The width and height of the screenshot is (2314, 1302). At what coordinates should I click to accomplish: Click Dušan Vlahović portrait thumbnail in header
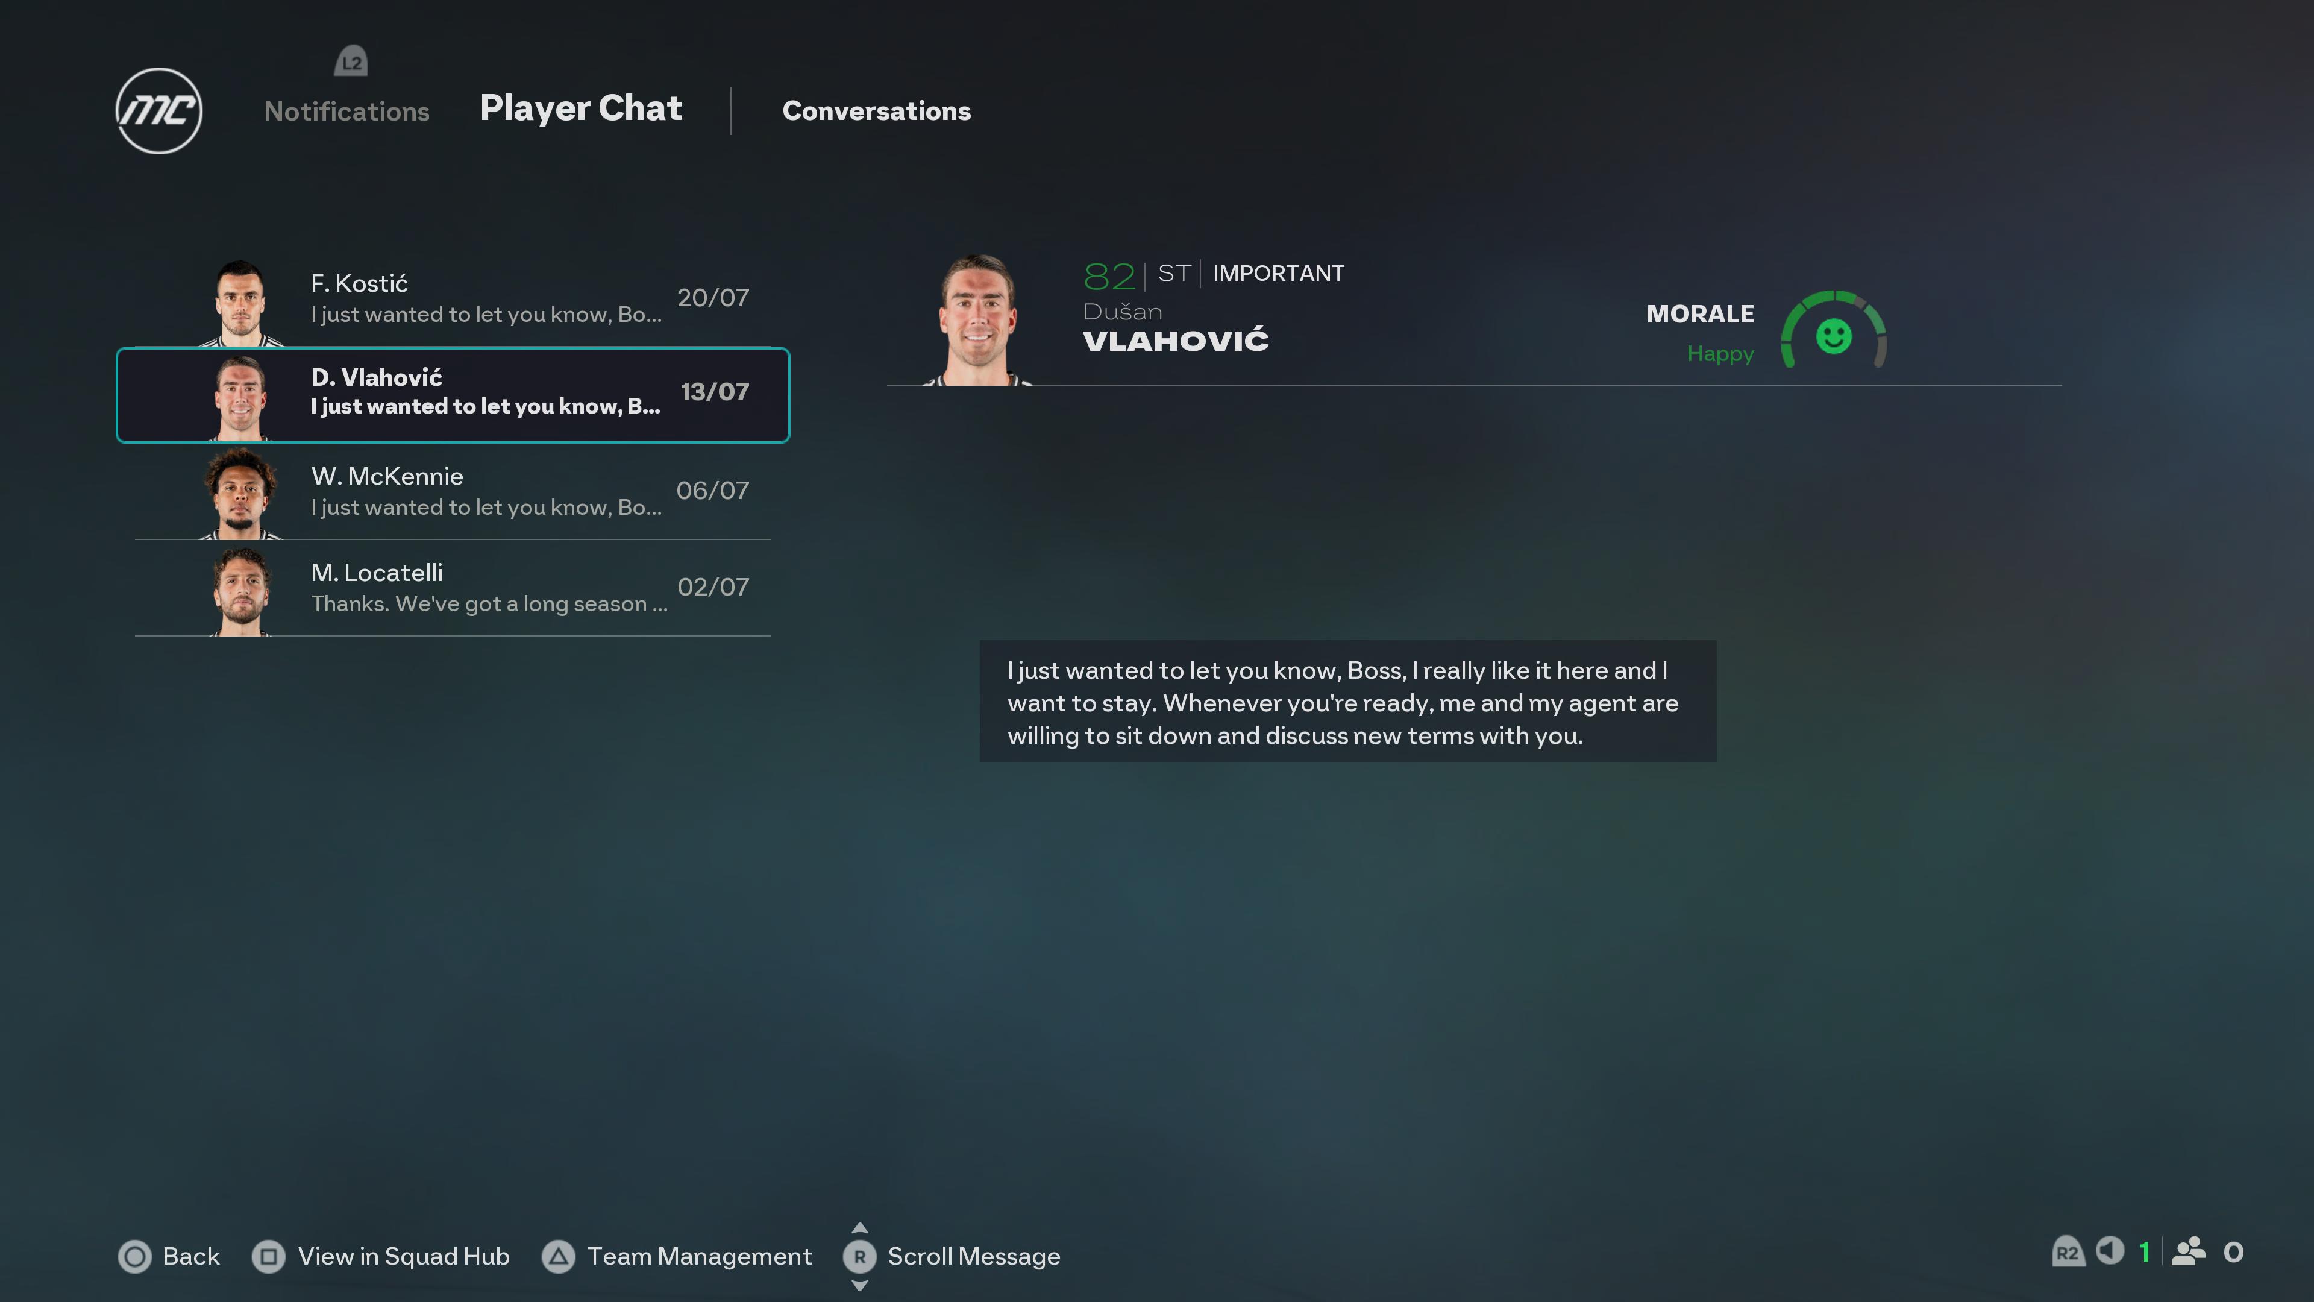point(978,320)
